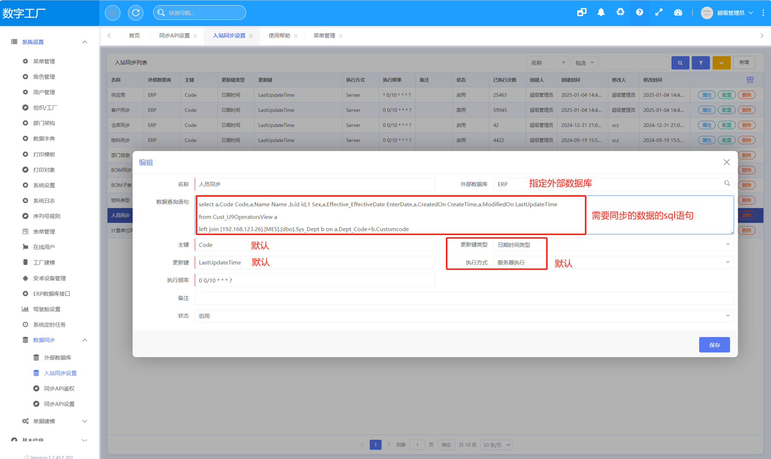Image resolution: width=771 pixels, height=459 pixels.
Task: Switch to the 同步API设置 tab
Action: click(x=174, y=35)
